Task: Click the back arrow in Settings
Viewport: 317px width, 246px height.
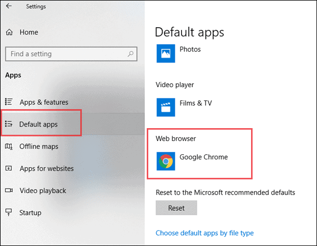Action: [9, 6]
